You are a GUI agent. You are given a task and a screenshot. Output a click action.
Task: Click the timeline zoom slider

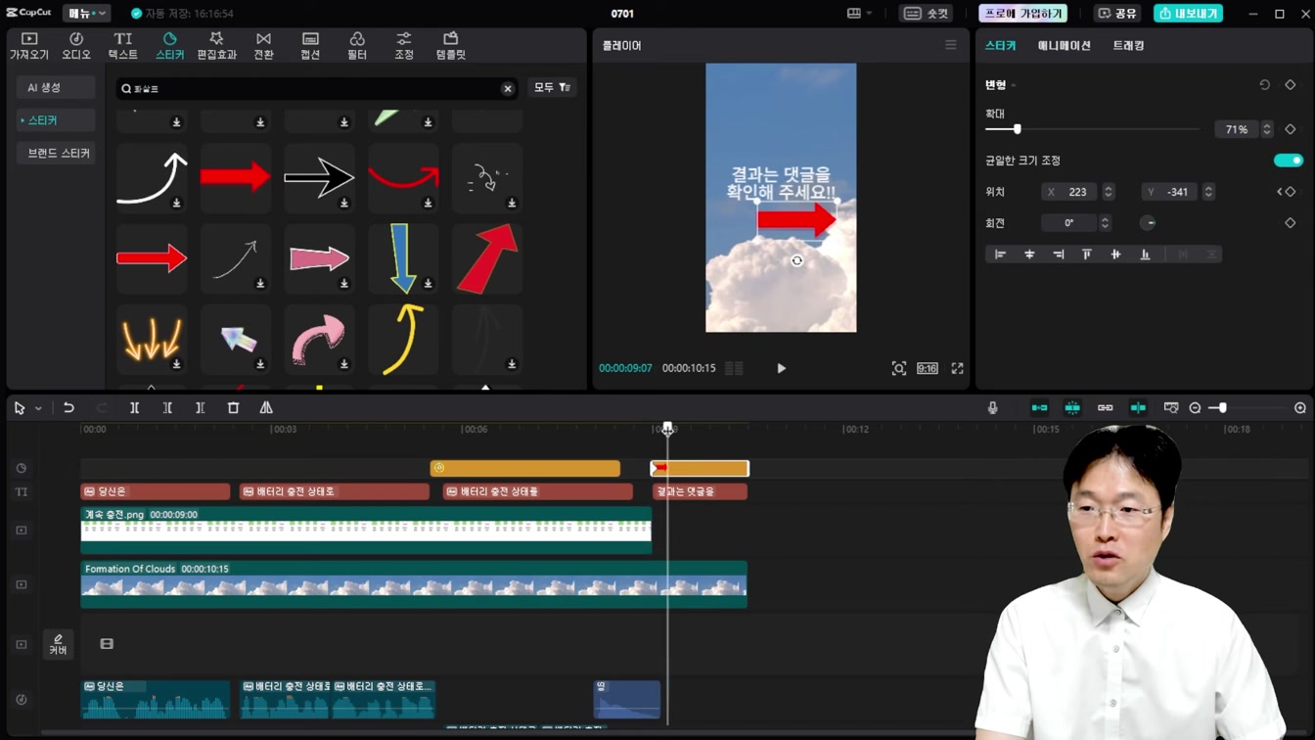tap(1247, 408)
